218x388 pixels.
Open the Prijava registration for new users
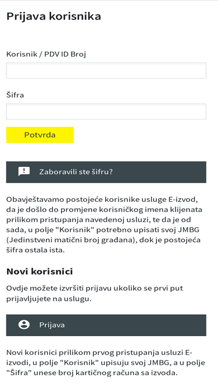click(x=106, y=325)
